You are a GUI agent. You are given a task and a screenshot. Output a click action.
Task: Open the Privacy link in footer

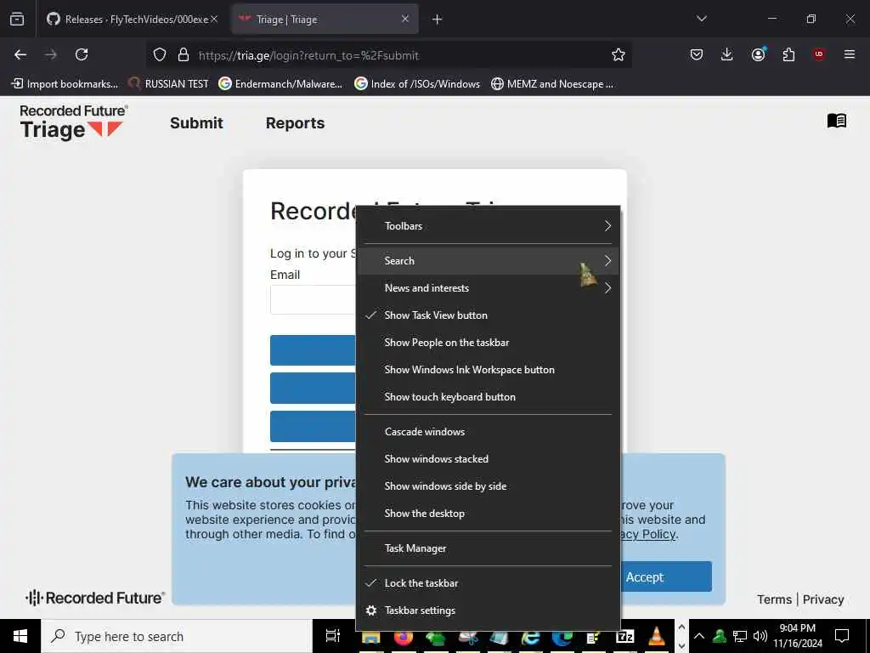pyautogui.click(x=822, y=599)
